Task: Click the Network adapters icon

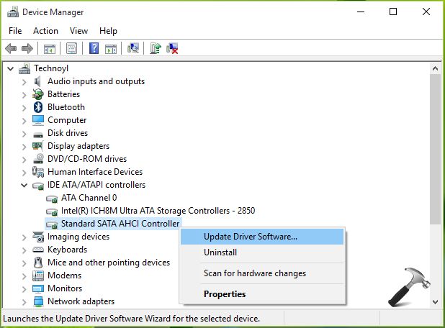Action: 38,301
